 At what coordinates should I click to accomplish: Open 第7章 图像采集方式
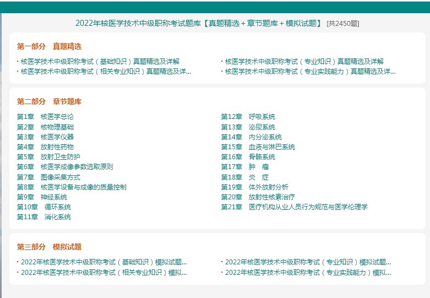[48, 177]
